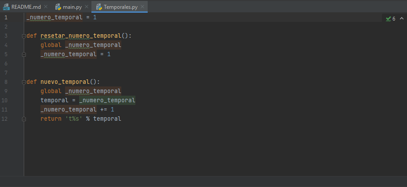The width and height of the screenshot is (407, 187).
Task: Click the function name resetar_numero_temporal
Action: 81,36
